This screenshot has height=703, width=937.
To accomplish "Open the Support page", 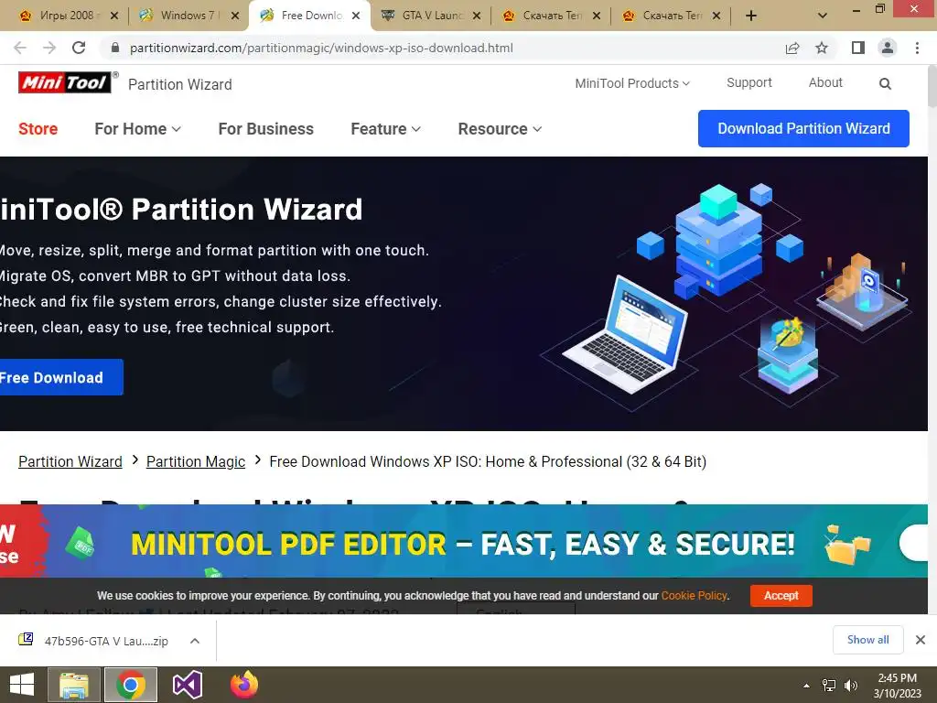I will (749, 82).
